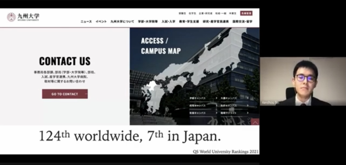Click the dark red button in the top-right header
Screen dimensions: 346x165
246,13
